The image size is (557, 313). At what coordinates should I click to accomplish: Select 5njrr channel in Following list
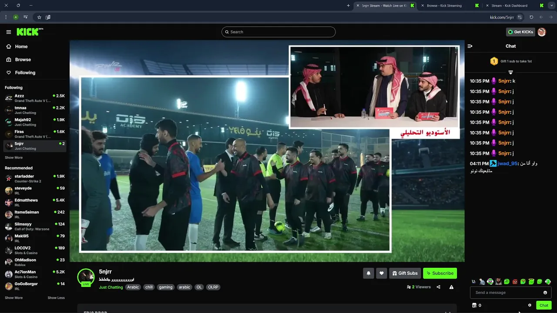[35, 146]
